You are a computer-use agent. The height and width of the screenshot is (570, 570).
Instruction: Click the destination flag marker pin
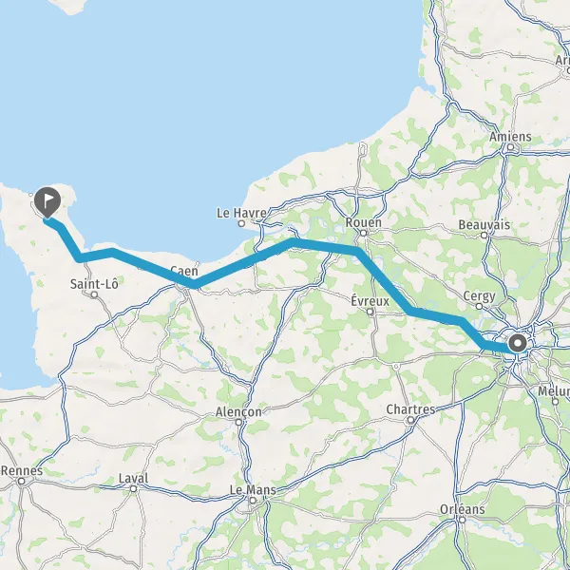click(x=47, y=201)
